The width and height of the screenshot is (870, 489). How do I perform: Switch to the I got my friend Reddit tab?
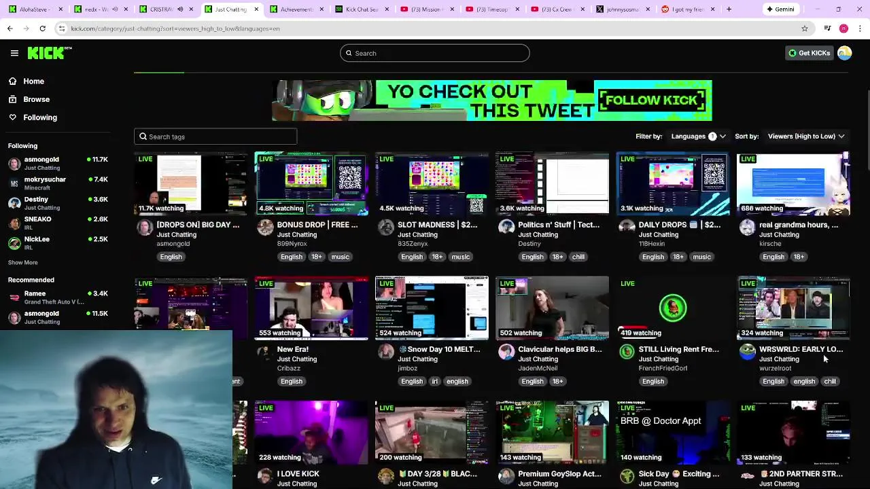(x=686, y=9)
